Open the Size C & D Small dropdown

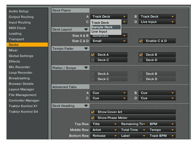(109, 41)
